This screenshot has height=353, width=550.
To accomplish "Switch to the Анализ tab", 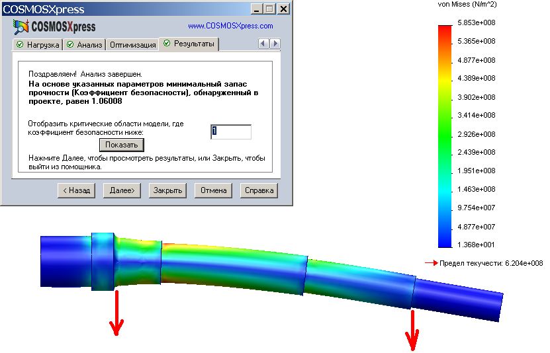I will tap(85, 45).
